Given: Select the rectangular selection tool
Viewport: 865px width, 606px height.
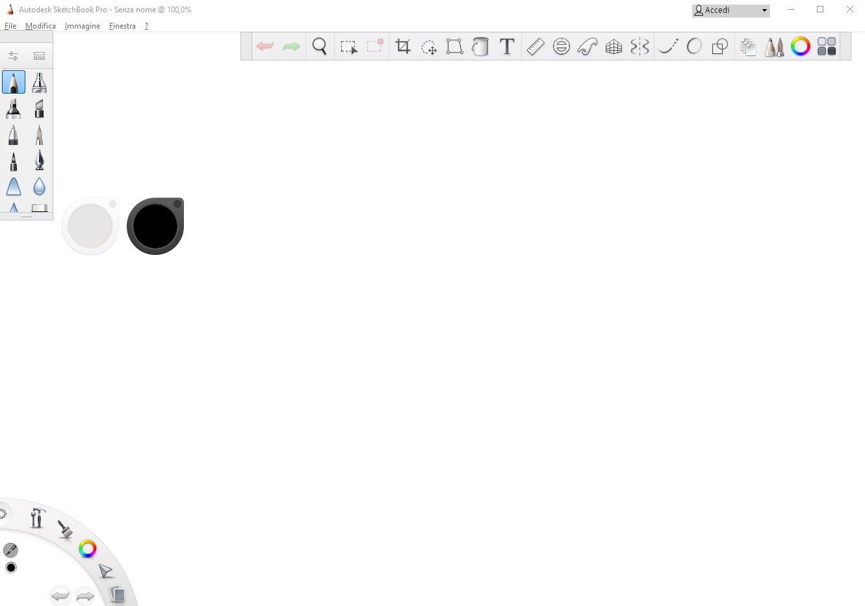Looking at the screenshot, I should tap(349, 47).
